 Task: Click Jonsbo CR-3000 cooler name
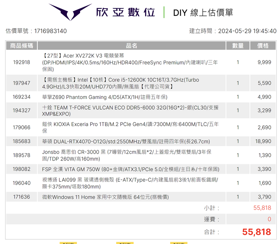pos(127,155)
